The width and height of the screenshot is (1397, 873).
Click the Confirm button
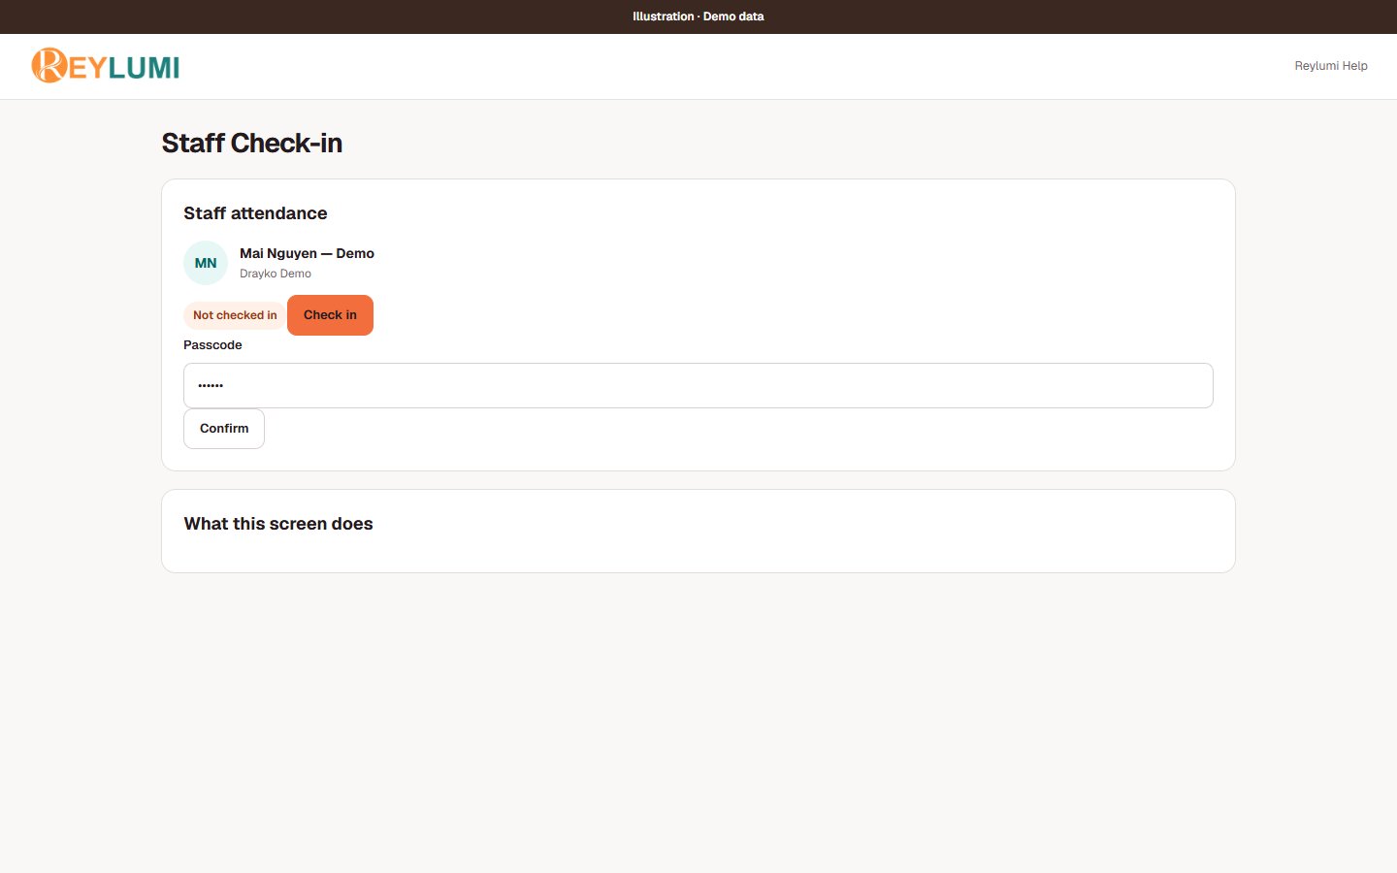[x=224, y=429]
